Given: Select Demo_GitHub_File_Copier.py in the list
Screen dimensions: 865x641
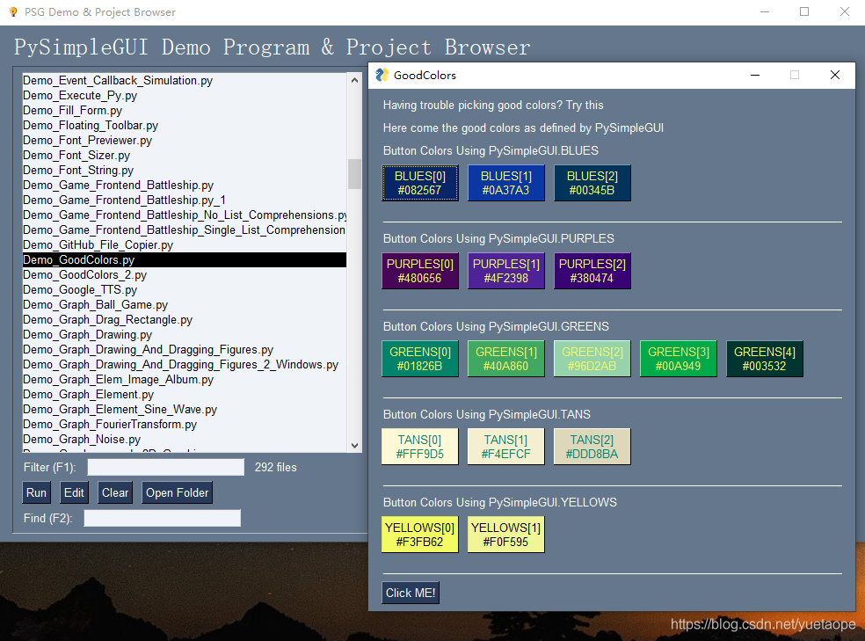Looking at the screenshot, I should click(x=185, y=244).
